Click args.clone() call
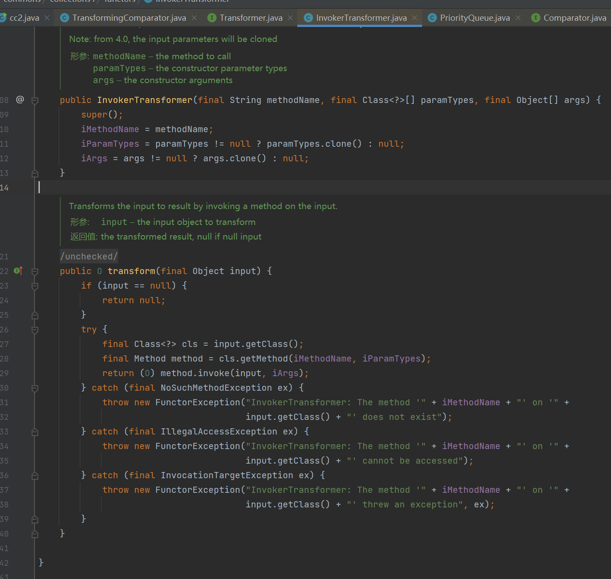Screen dimensions: 611x579 click(x=234, y=158)
